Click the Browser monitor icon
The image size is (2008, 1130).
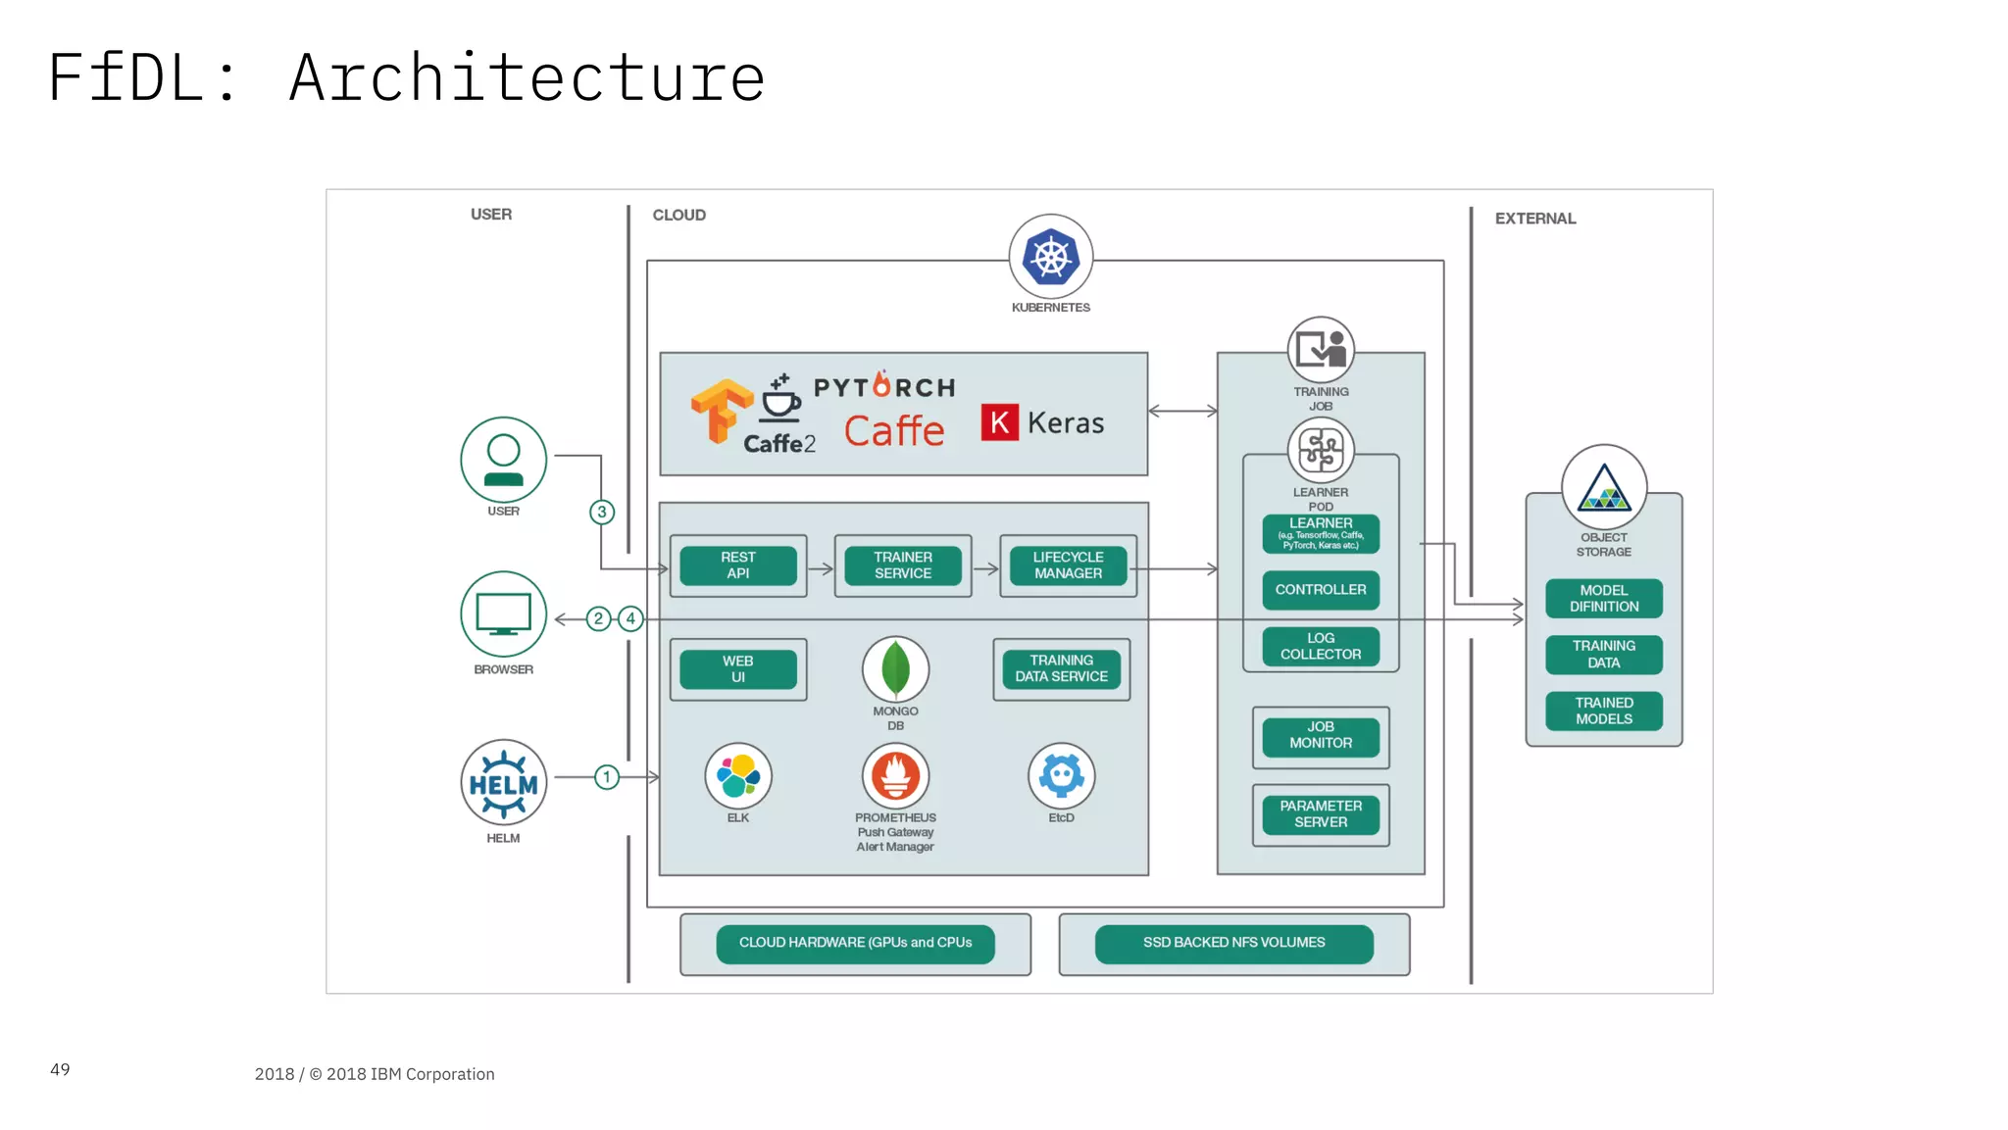[x=503, y=614]
